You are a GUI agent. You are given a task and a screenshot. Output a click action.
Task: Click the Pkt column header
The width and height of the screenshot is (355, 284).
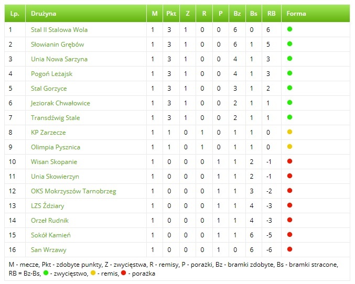pos(171,13)
